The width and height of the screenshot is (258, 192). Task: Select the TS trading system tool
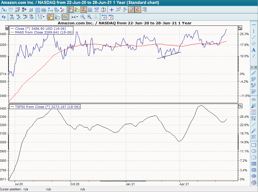coord(18,17)
